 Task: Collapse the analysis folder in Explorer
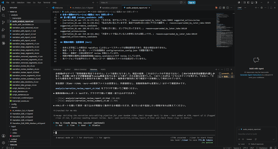click(x=14, y=15)
